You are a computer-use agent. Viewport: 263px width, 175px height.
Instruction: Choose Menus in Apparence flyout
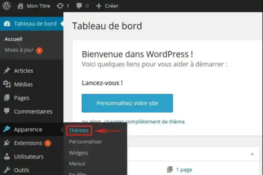click(77, 164)
